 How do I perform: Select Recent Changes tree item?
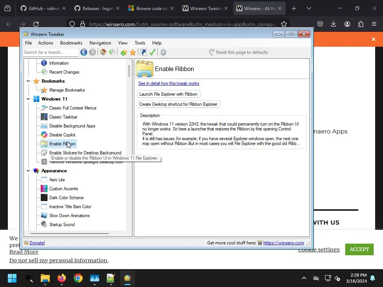64,72
